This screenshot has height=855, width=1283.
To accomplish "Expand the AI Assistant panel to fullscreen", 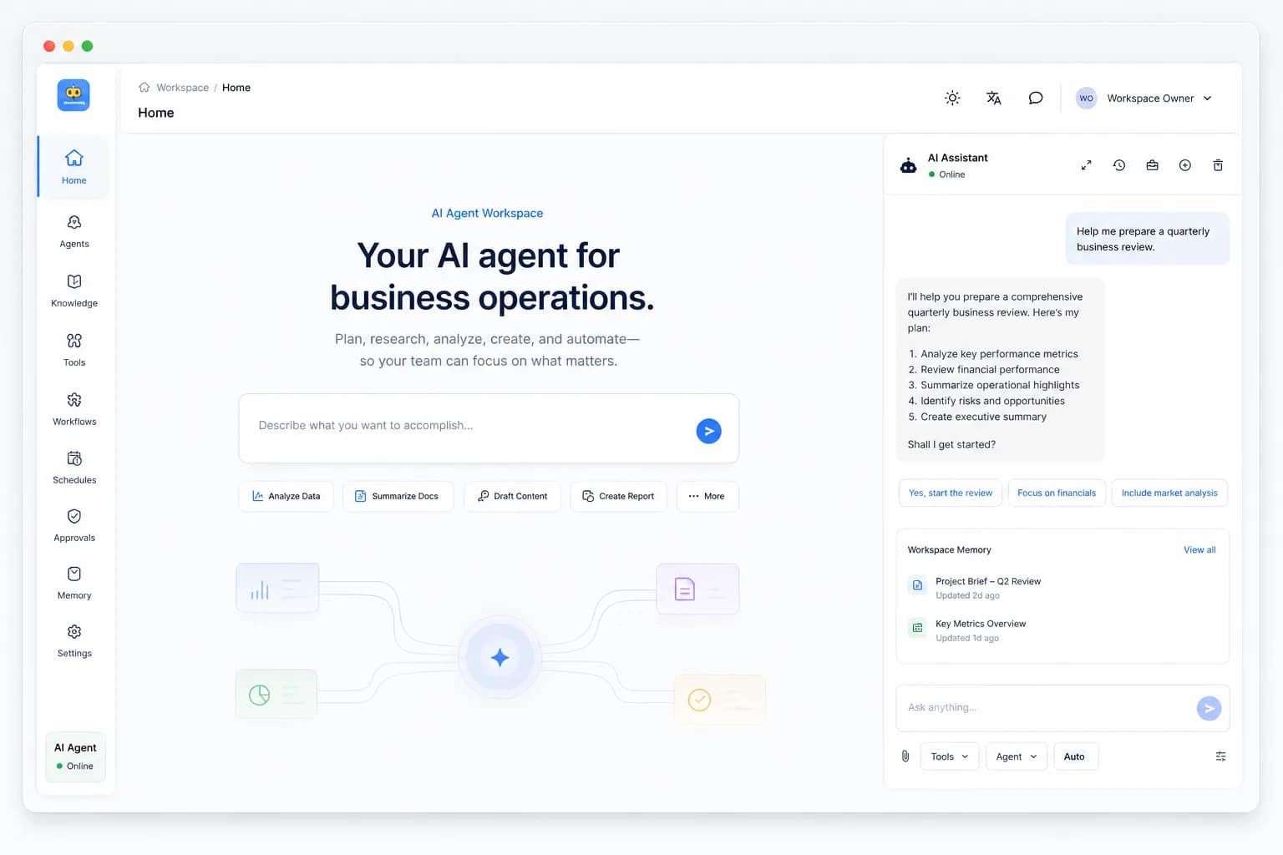I will [x=1086, y=165].
